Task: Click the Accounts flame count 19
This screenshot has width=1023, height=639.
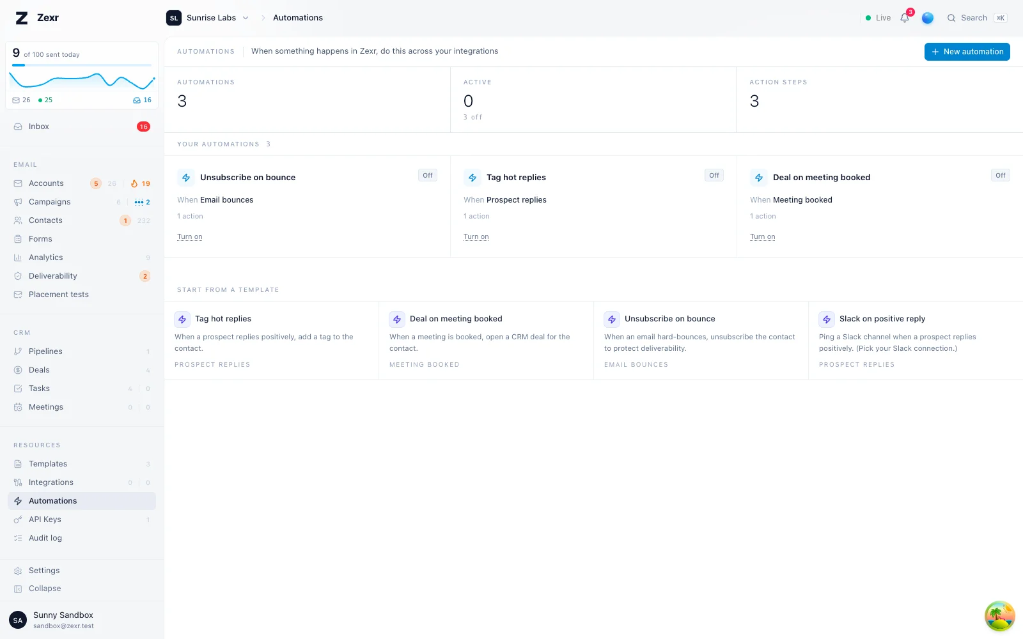Action: pos(141,183)
